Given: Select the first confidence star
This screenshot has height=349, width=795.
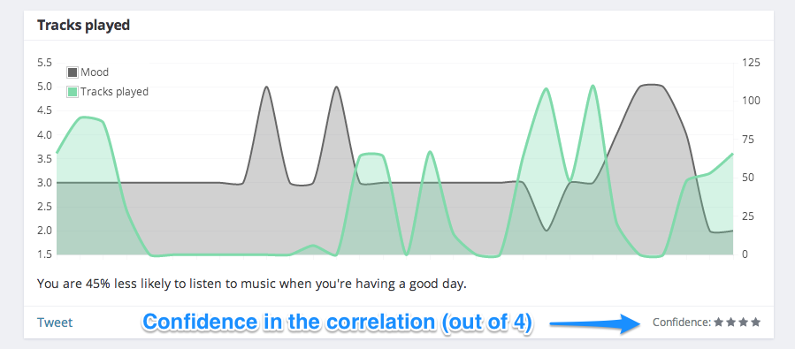Looking at the screenshot, I should pos(718,322).
